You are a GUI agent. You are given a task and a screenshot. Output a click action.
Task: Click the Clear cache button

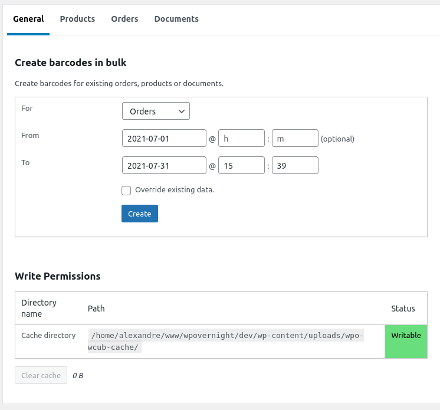click(x=41, y=375)
